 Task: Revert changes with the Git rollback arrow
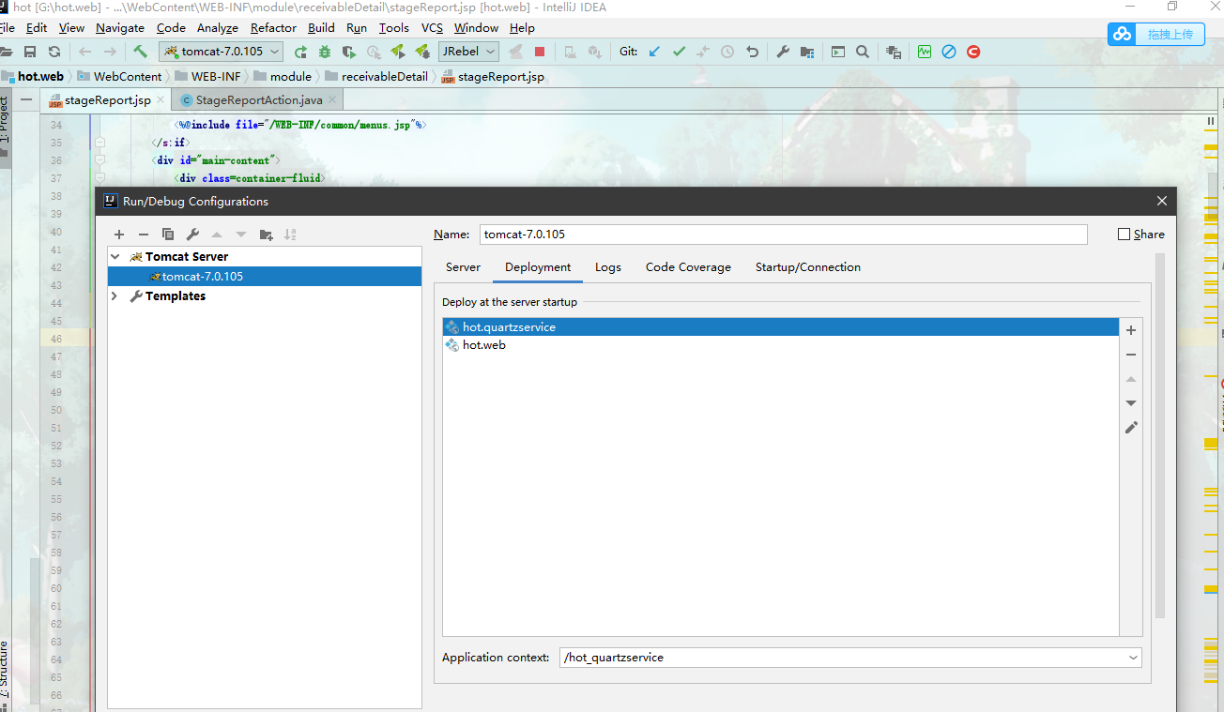[x=752, y=52]
